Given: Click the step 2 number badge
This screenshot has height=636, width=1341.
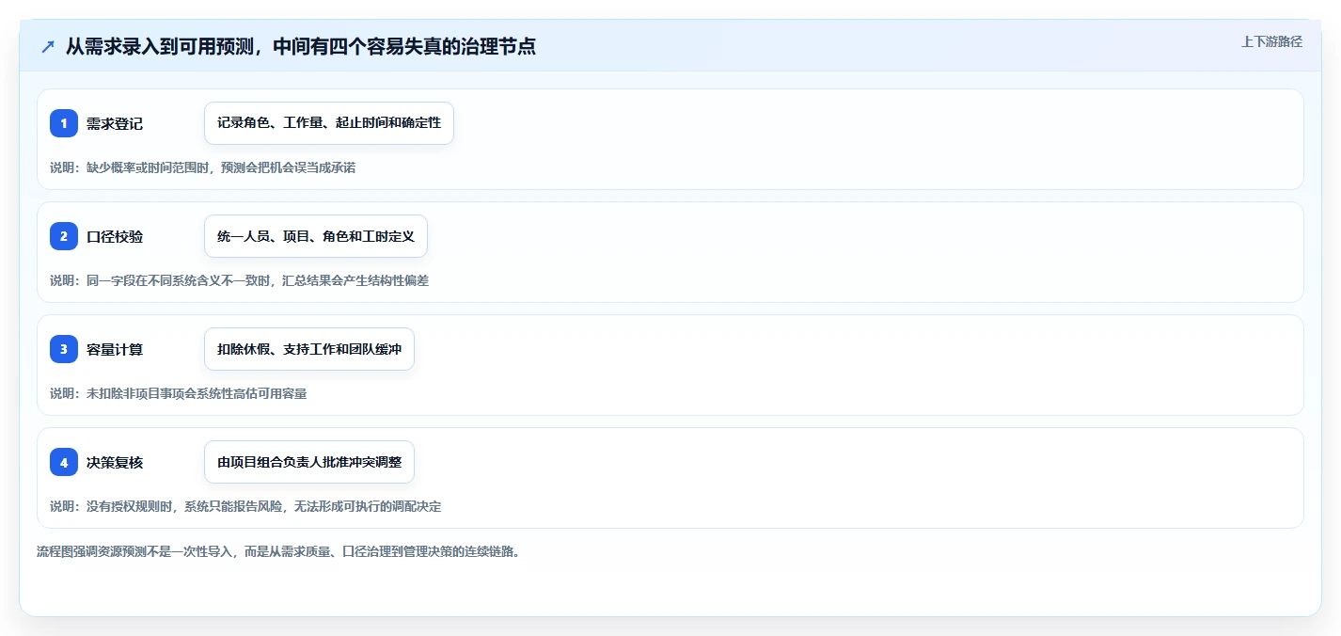Looking at the screenshot, I should (64, 236).
